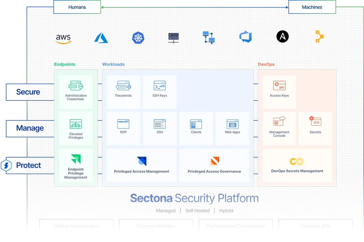Click the Azure logo icon

pyautogui.click(x=101, y=38)
